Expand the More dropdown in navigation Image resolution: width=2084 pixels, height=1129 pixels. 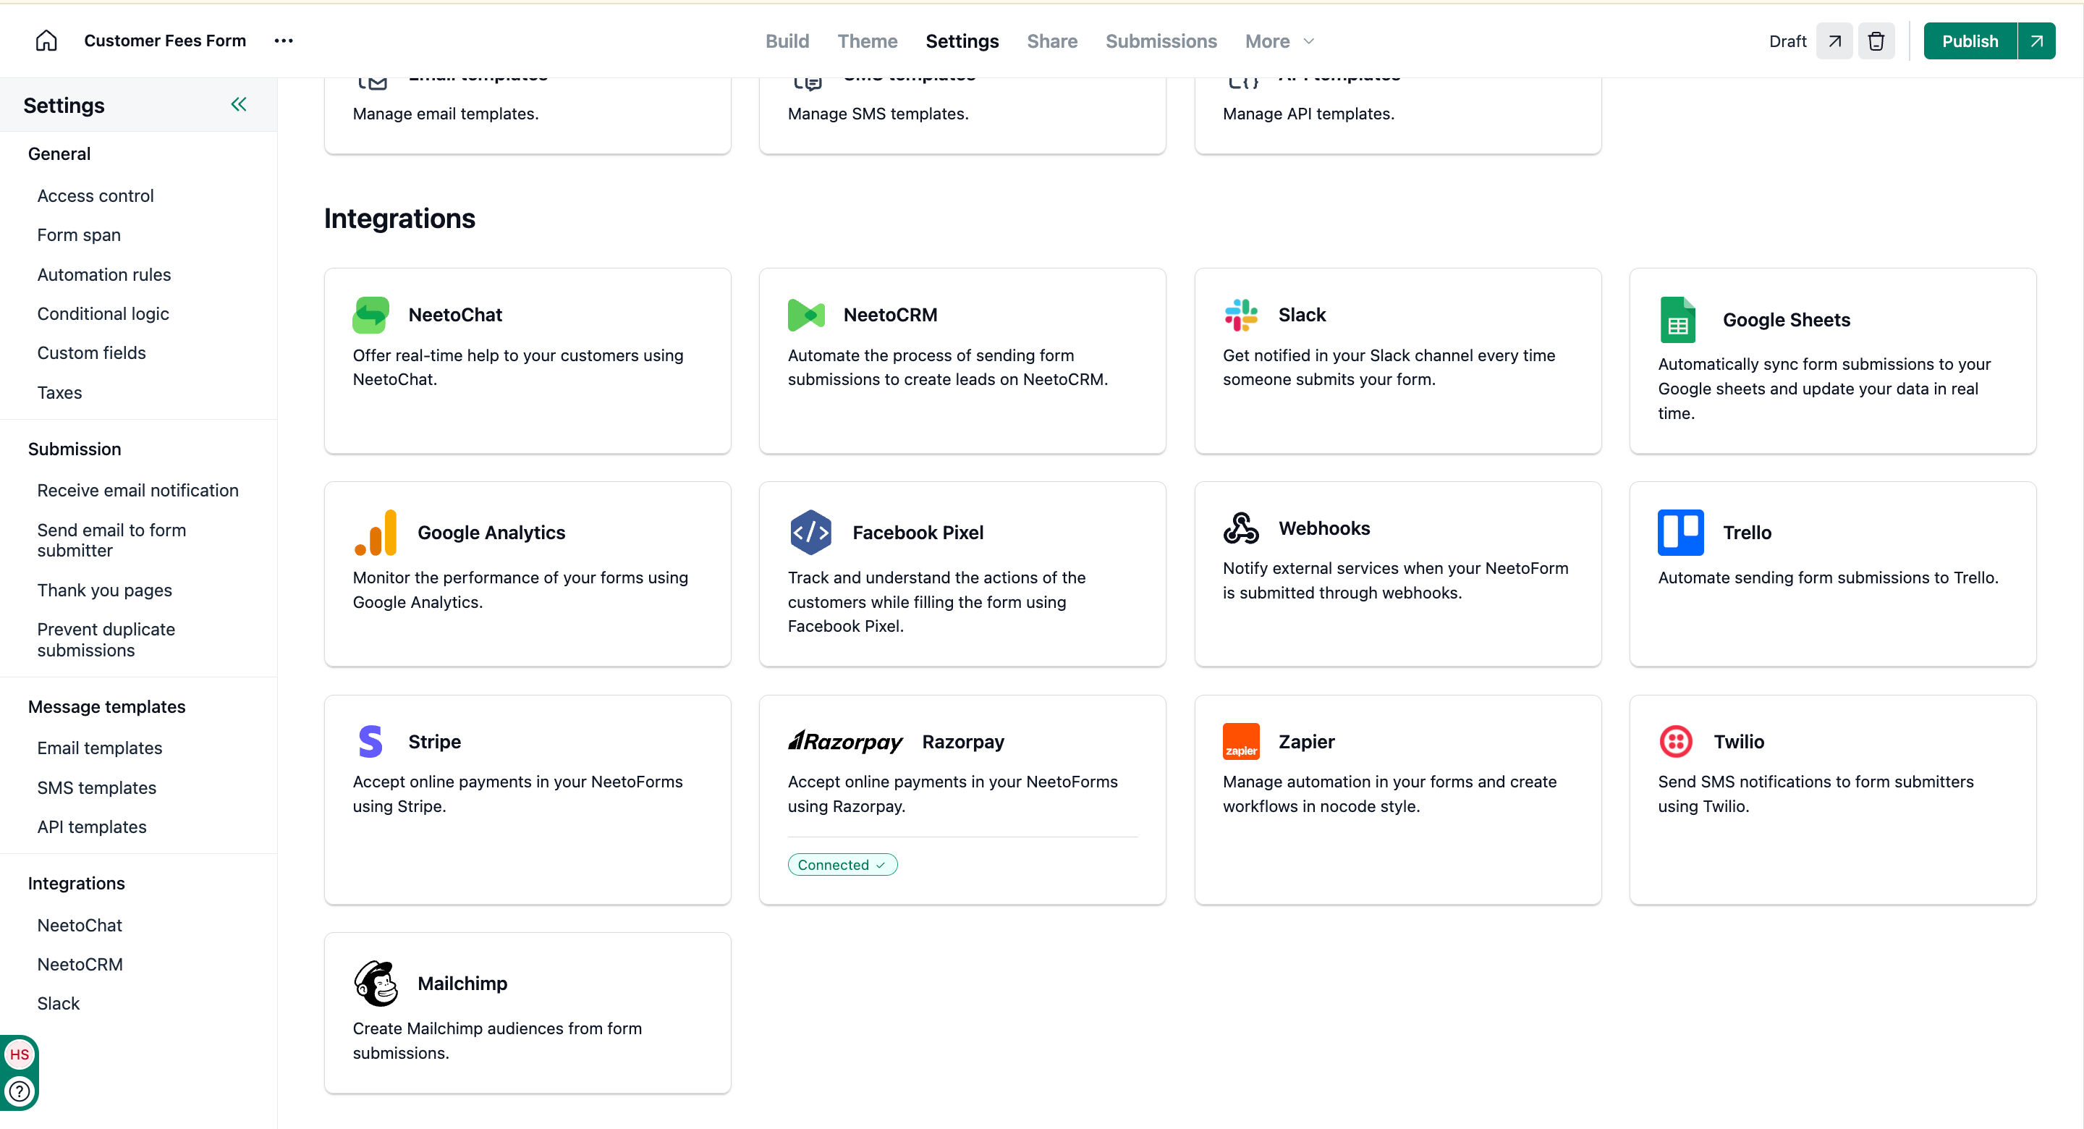pyautogui.click(x=1279, y=41)
